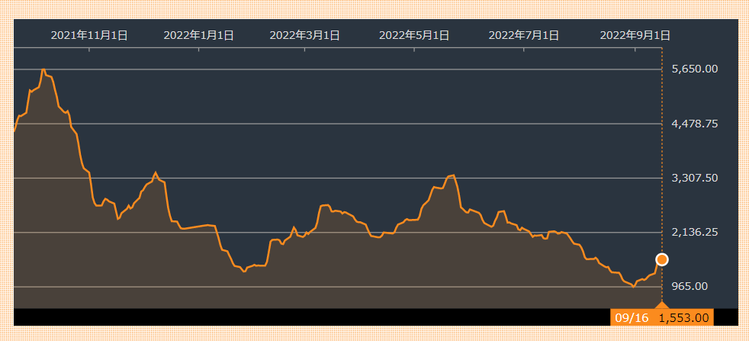749x341 pixels.
Task: Click the 2022年3月1日 date label
Action: (x=305, y=35)
